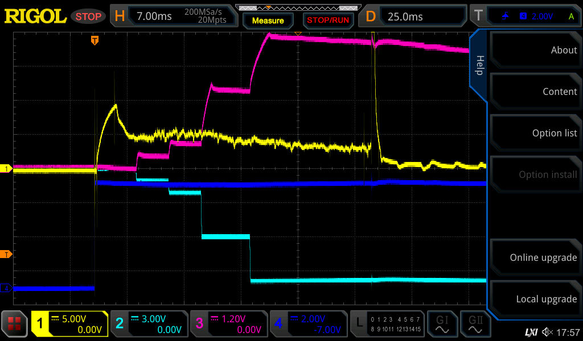Viewport: 583px width, 341px height.
Task: Toggle channel 1 yellow 5.00V label
Action: coord(69,324)
